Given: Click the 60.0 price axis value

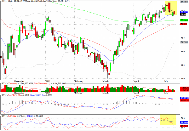Looking at the screenshot, I should point(183,79).
